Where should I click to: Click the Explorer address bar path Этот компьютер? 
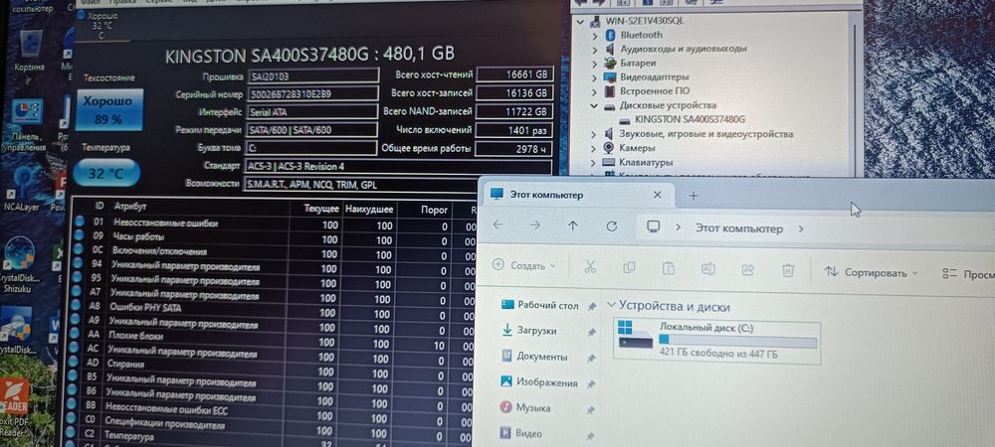(x=739, y=228)
